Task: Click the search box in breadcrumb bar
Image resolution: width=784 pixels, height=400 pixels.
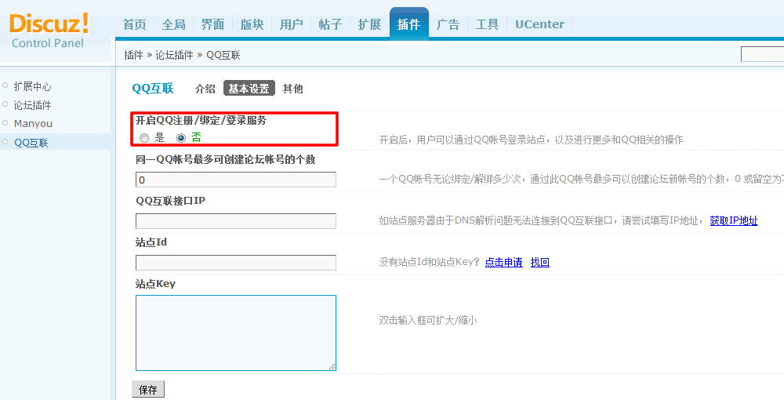Action: [763, 54]
